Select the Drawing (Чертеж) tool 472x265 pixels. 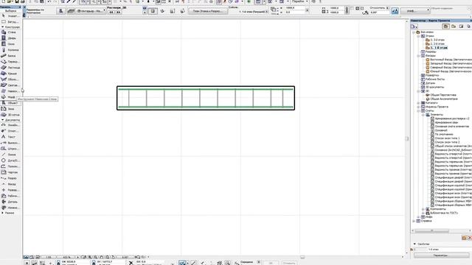[10, 172]
